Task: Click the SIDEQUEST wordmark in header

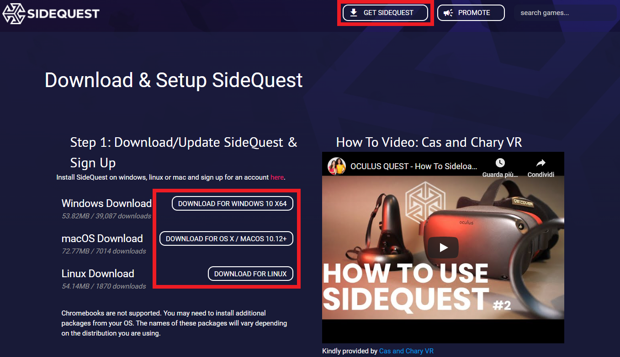Action: coord(63,13)
